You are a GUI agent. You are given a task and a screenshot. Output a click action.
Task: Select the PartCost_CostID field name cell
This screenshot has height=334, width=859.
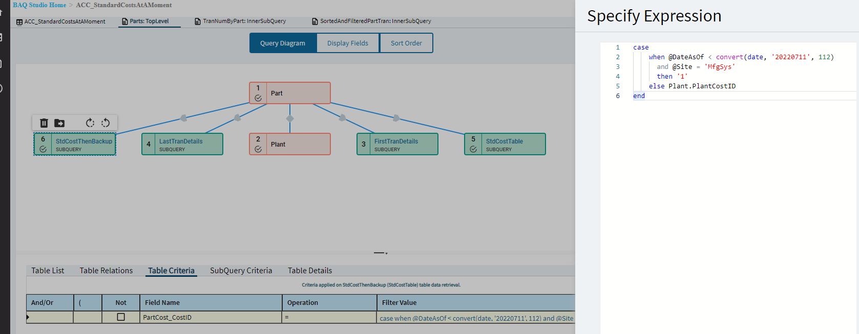tap(211, 317)
